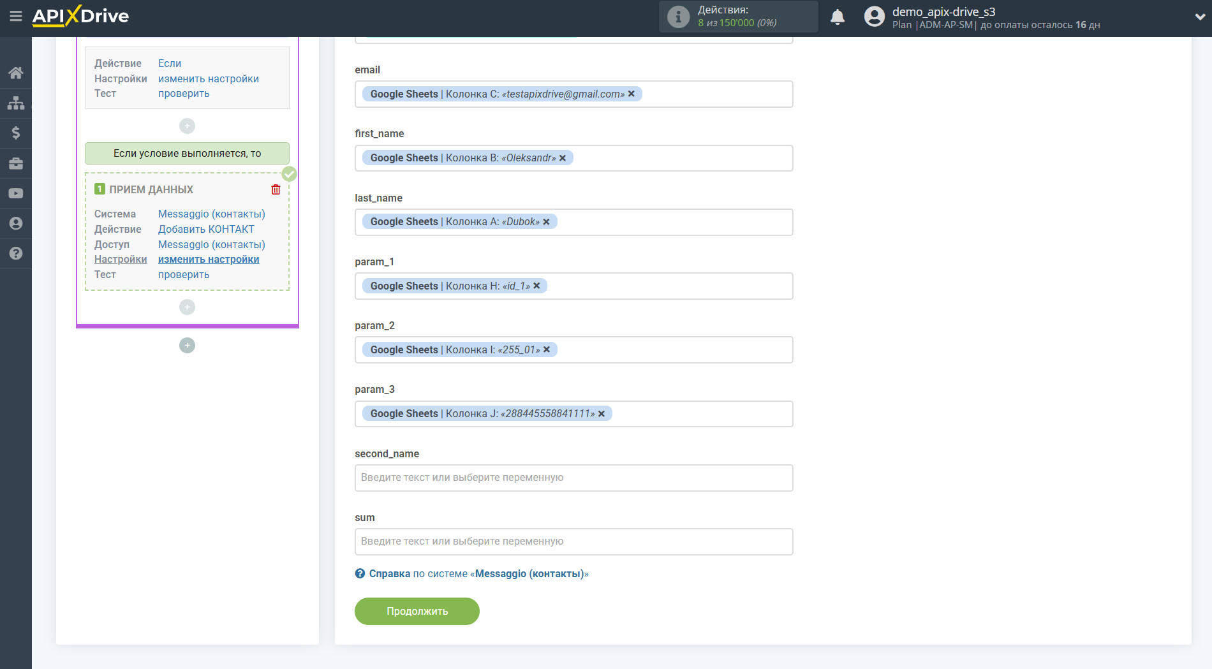Click the briefcase icon in sidebar

16,163
